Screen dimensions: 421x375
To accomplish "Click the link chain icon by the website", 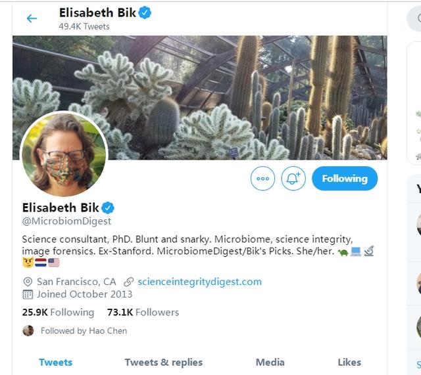I will [129, 282].
